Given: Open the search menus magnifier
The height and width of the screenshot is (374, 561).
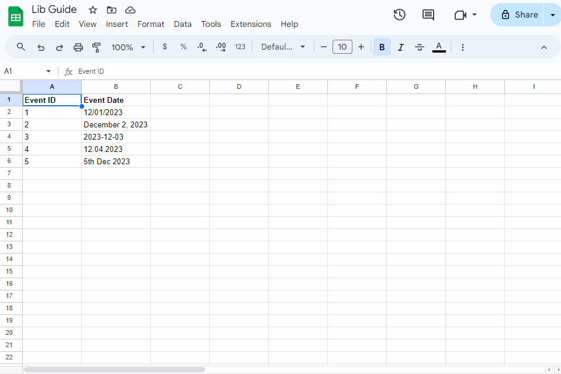Looking at the screenshot, I should point(21,47).
